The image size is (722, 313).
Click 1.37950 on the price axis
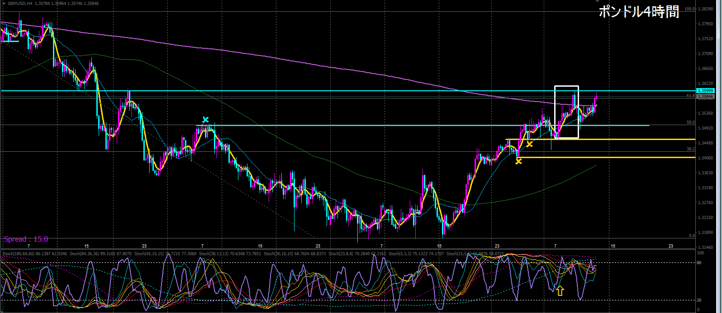tap(706, 24)
